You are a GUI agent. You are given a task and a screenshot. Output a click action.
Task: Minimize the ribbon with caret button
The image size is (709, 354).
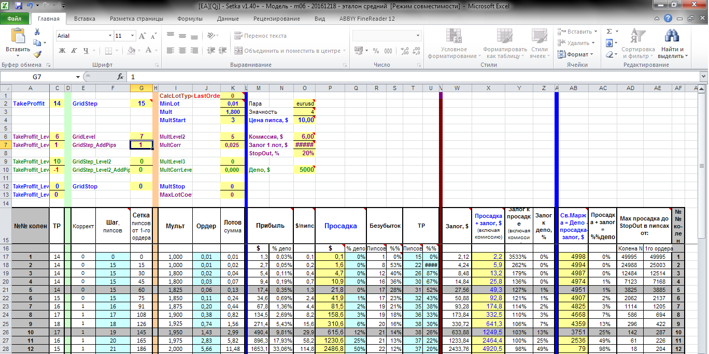[x=658, y=19]
